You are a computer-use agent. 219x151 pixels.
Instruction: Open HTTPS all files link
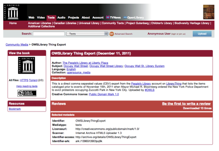[x=24, y=80]
